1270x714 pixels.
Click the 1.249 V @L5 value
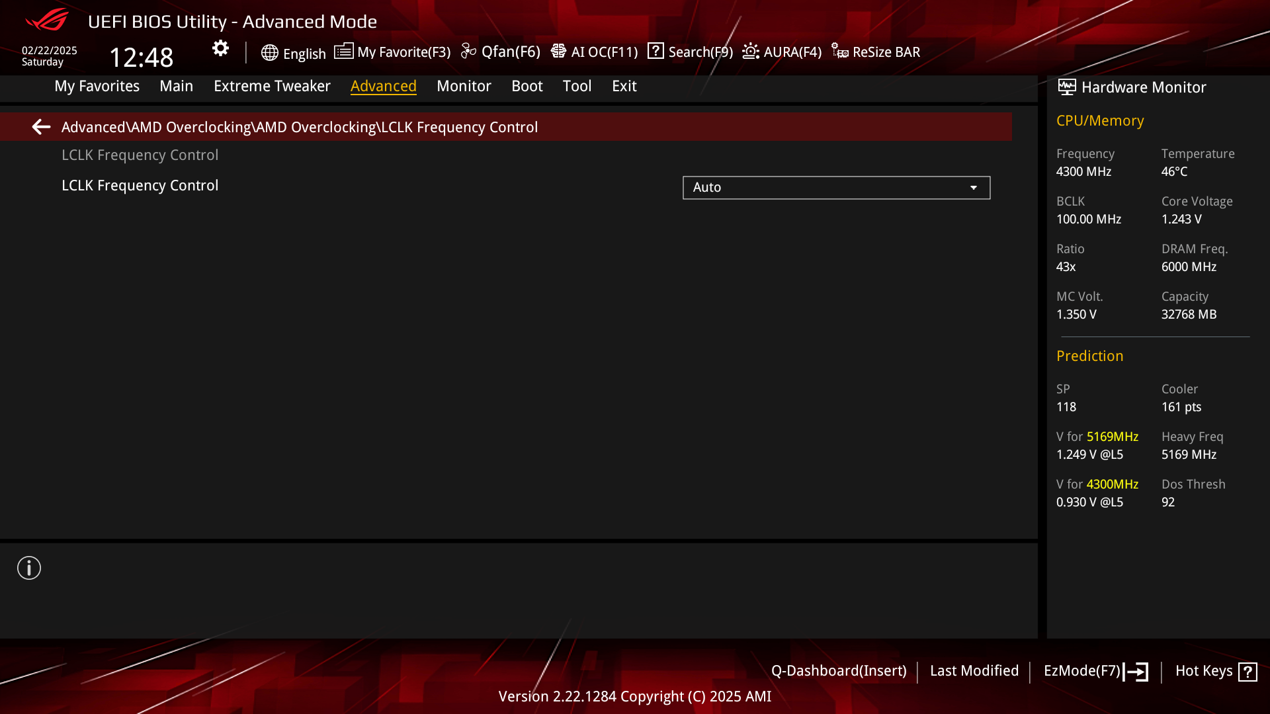[x=1089, y=455]
